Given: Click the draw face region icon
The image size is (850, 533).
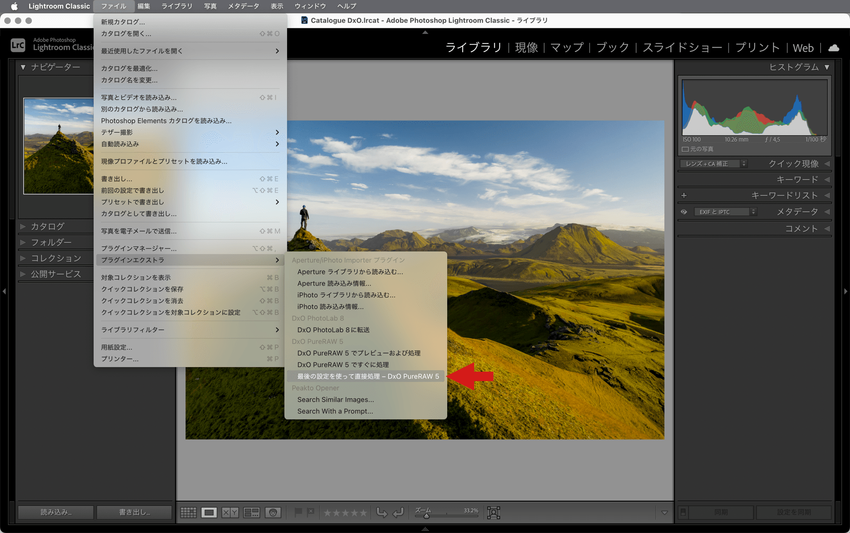Looking at the screenshot, I should pyautogui.click(x=493, y=512).
